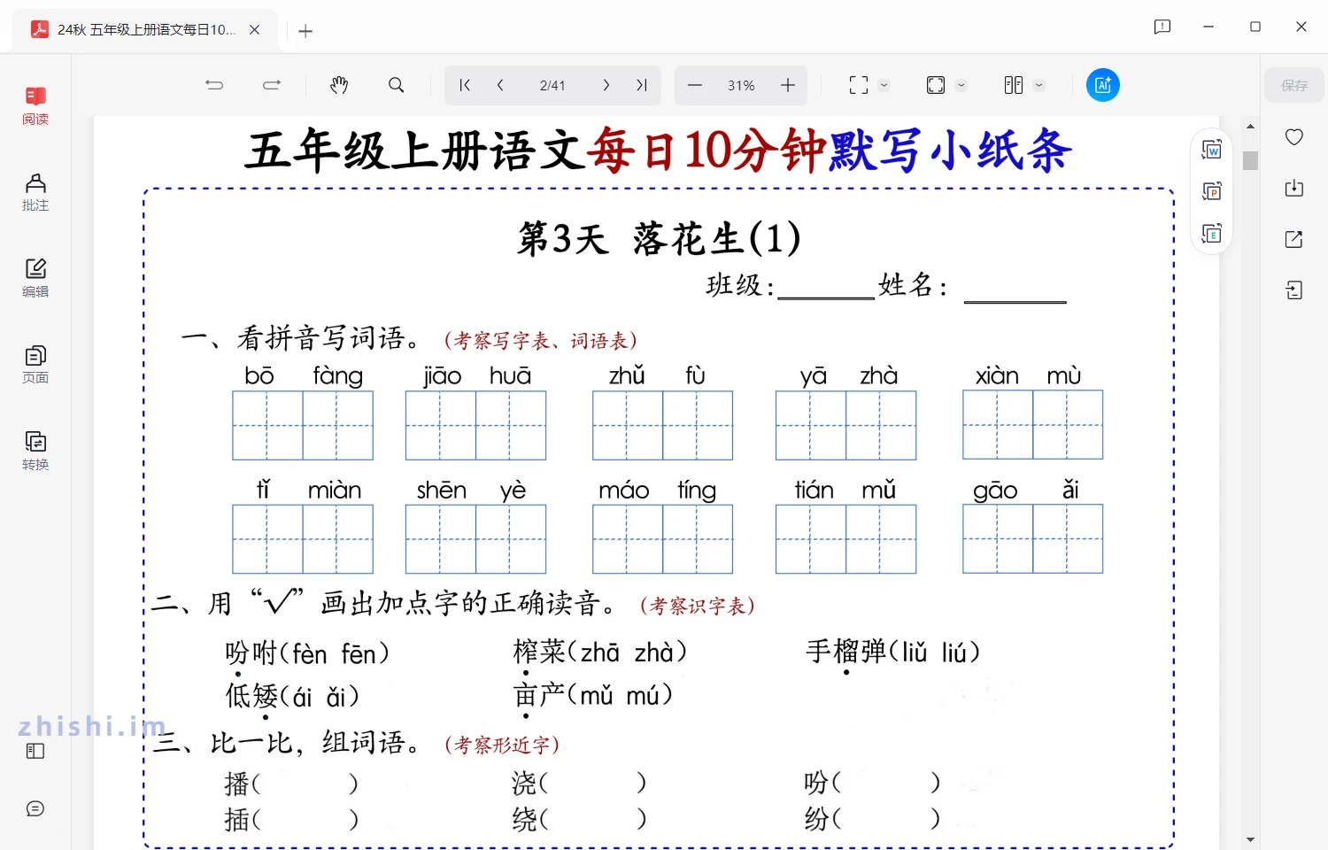The image size is (1328, 850).
Task: Jump to the last page
Action: tap(642, 85)
